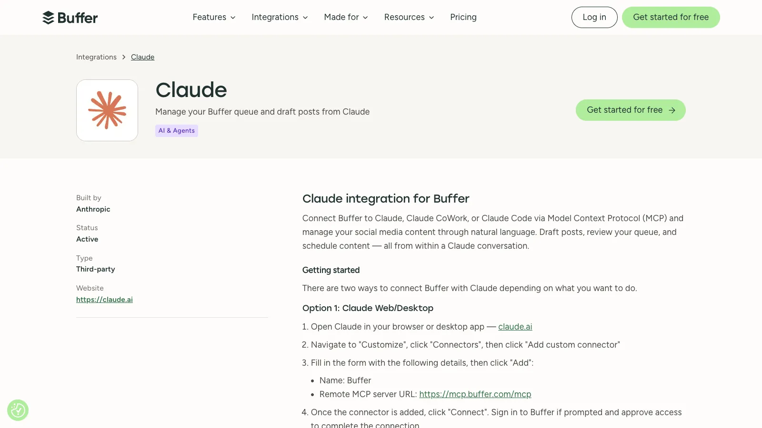Click the Buffer logo in header
The width and height of the screenshot is (762, 428).
[70, 18]
